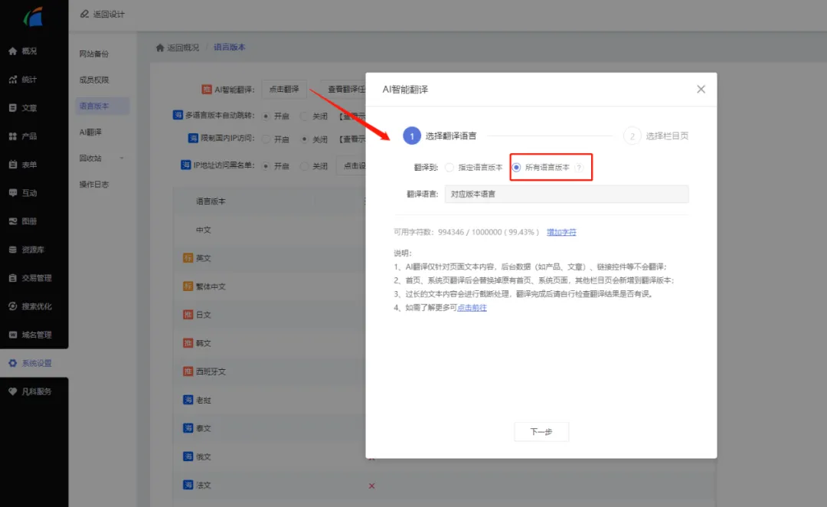The height and width of the screenshot is (507, 827).
Task: Click the 产品 grid icon
Action: (x=13, y=136)
